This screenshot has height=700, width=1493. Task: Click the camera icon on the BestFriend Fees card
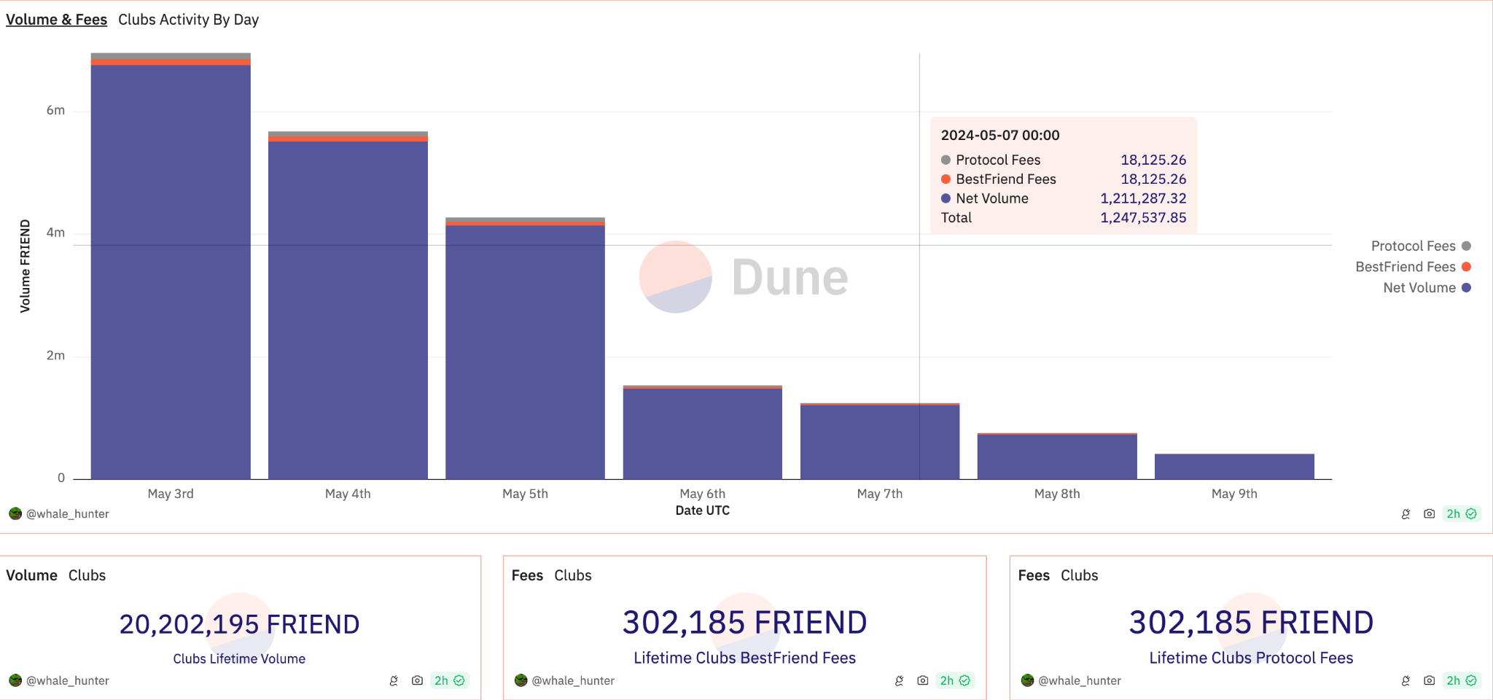[922, 680]
